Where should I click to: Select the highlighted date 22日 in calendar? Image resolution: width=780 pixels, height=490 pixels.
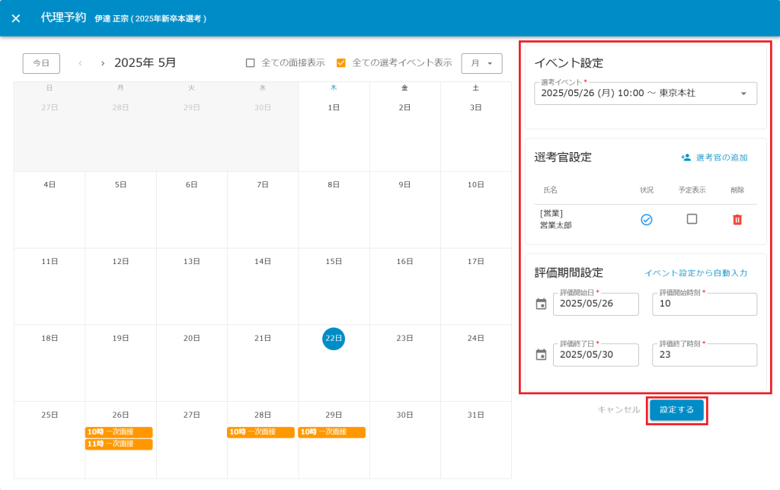click(x=334, y=339)
